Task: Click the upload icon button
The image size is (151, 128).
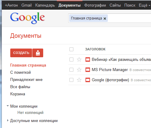Action: tap(38, 53)
